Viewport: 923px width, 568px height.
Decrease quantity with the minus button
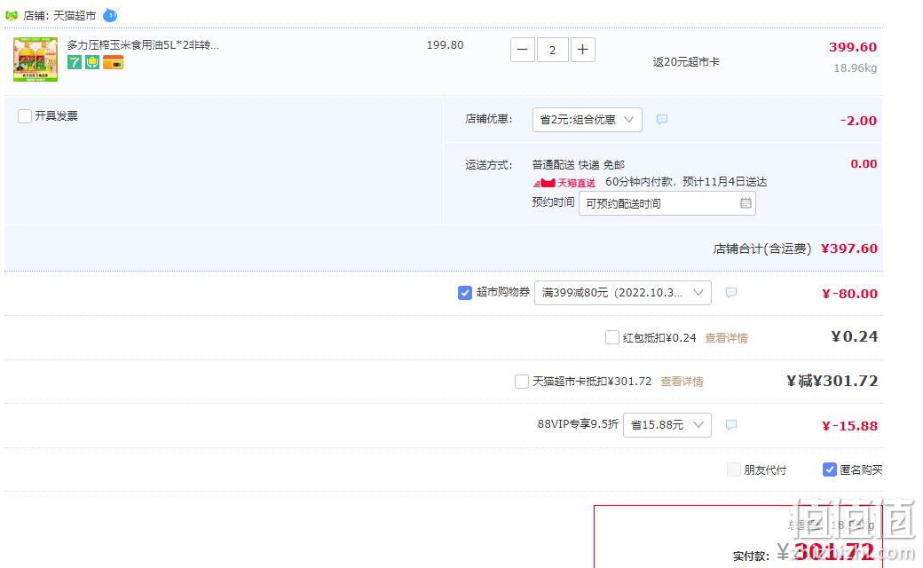[x=523, y=50]
